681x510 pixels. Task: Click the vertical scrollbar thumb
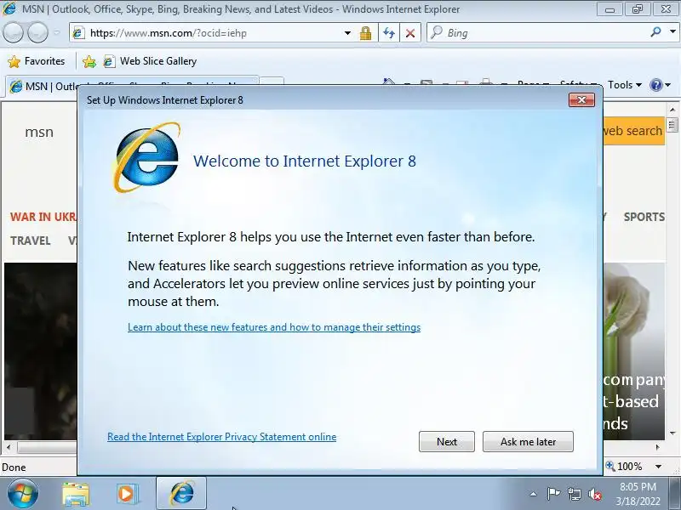click(672, 125)
